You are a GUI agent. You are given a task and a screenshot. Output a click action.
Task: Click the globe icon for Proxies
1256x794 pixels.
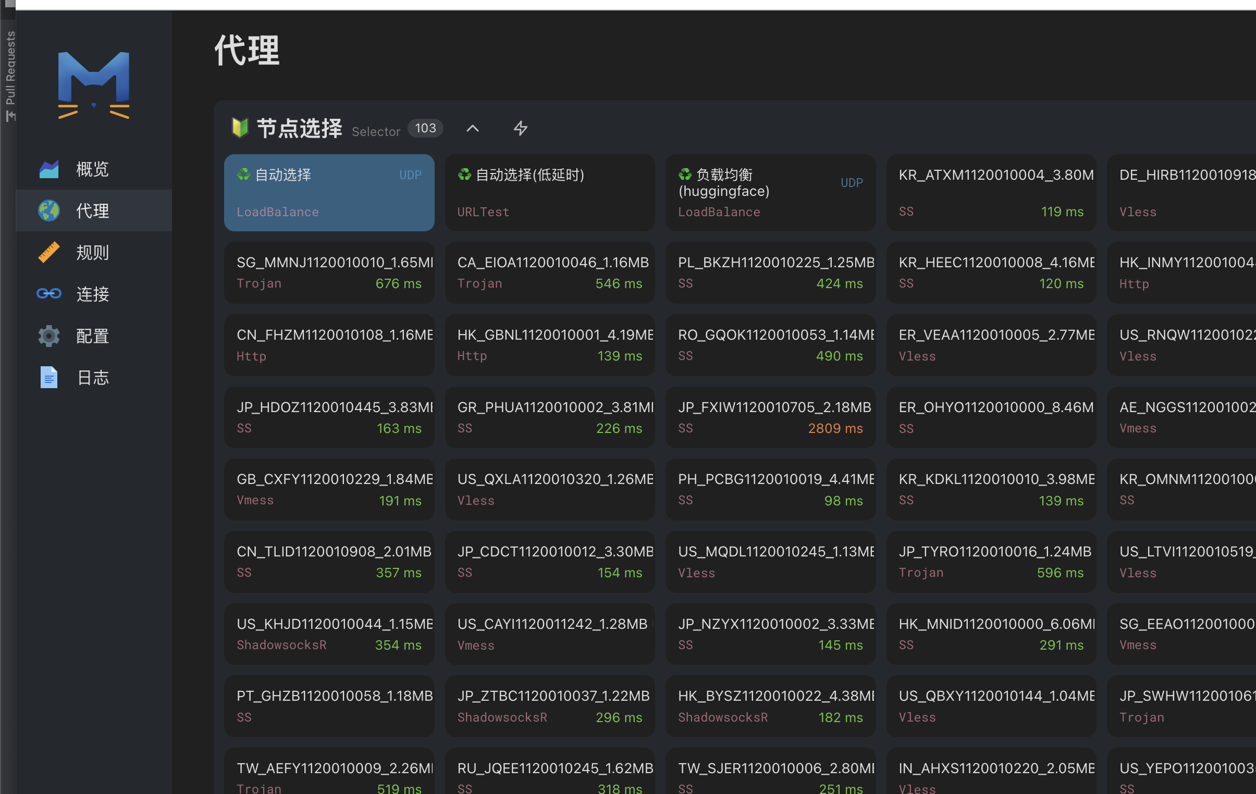point(49,210)
